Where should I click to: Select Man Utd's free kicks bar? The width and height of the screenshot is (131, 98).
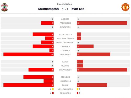102,23
